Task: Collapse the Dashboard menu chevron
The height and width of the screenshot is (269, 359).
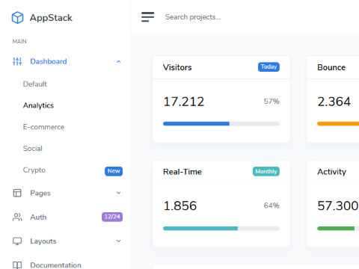Action: [x=119, y=61]
